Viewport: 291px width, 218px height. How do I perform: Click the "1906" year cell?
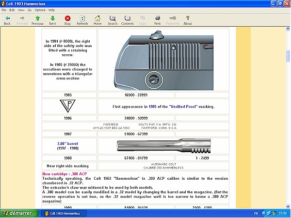(69, 118)
